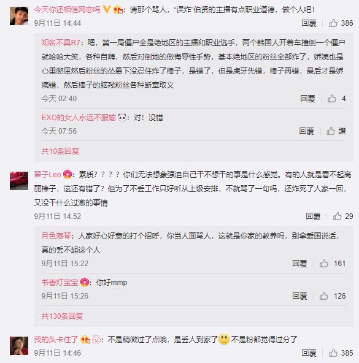The height and width of the screenshot is (363, 359).
Task: Reply to 今天你还相信网恋吗's comment
Action: 309,23
